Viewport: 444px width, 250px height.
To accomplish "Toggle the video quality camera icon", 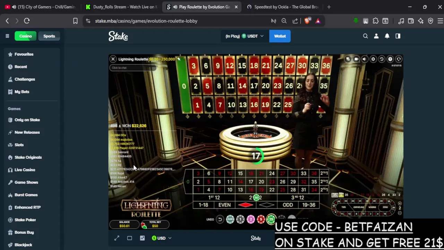I will coord(356,59).
